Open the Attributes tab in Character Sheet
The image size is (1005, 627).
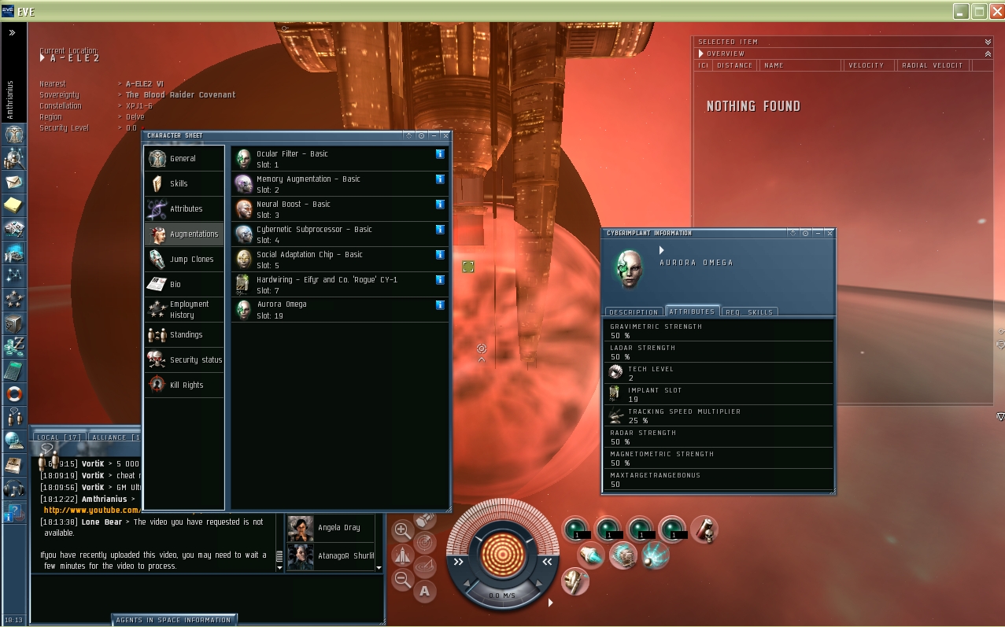coord(184,208)
